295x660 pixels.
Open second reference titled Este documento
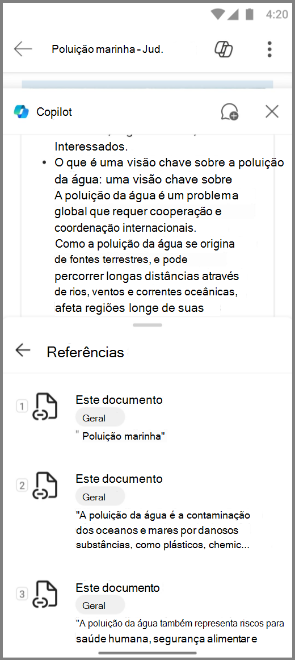coord(119,479)
